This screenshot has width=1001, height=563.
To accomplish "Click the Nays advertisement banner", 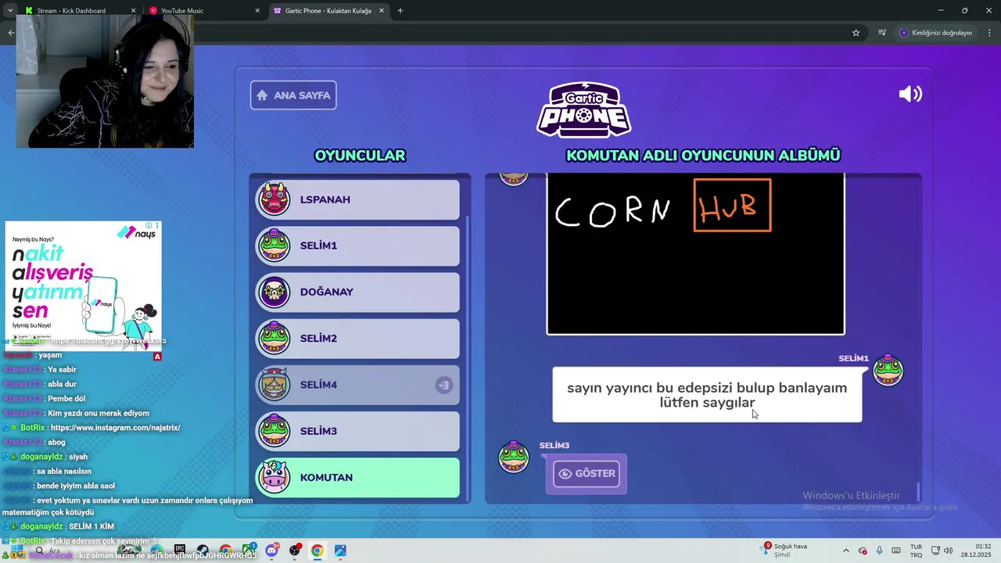I will pyautogui.click(x=83, y=285).
